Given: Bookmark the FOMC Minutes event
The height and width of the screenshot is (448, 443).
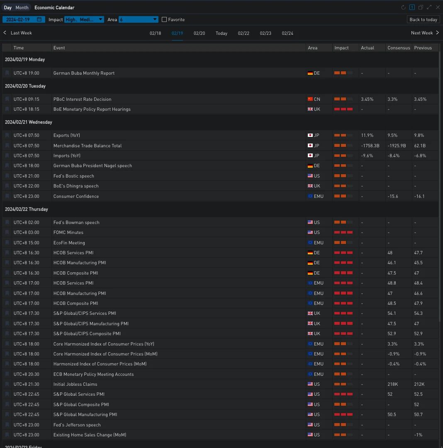Looking at the screenshot, I should tap(7, 232).
